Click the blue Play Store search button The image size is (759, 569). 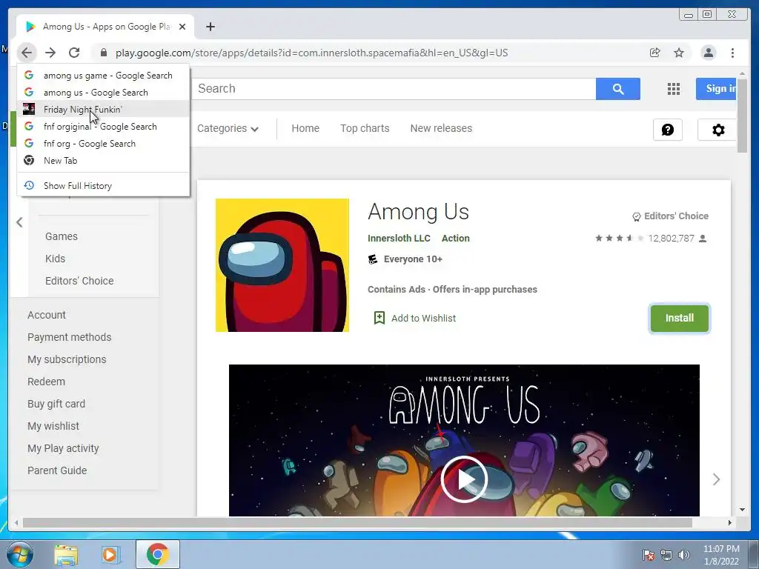point(618,89)
